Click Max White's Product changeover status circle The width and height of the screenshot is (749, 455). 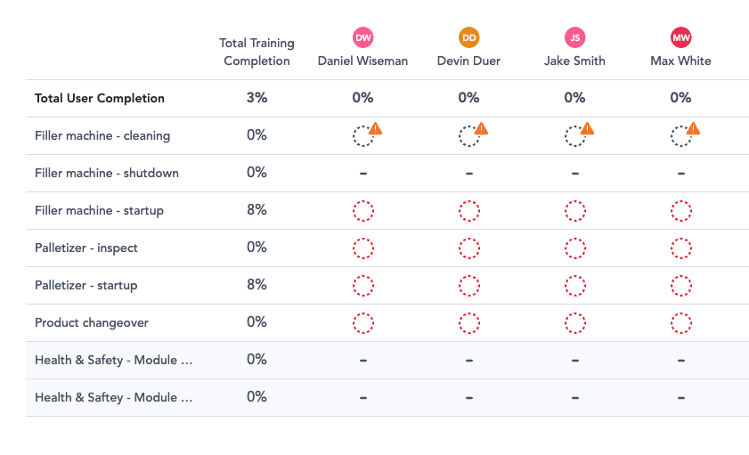681,322
